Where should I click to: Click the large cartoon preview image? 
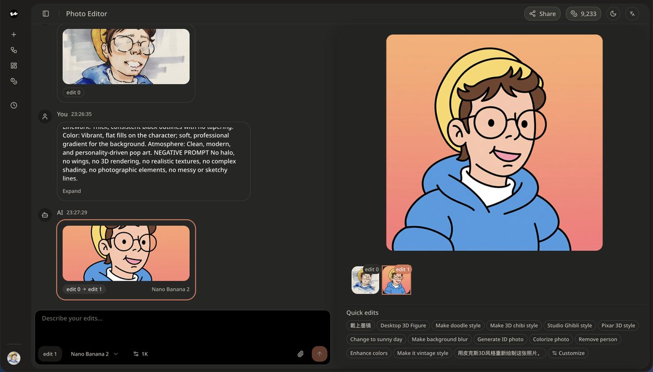(494, 142)
